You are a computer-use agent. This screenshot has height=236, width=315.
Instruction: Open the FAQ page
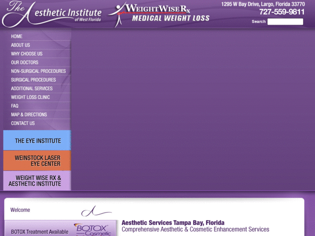tap(15, 106)
